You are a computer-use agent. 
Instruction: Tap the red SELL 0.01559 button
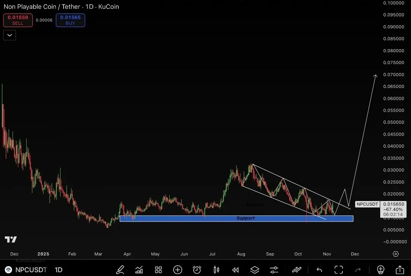click(18, 20)
